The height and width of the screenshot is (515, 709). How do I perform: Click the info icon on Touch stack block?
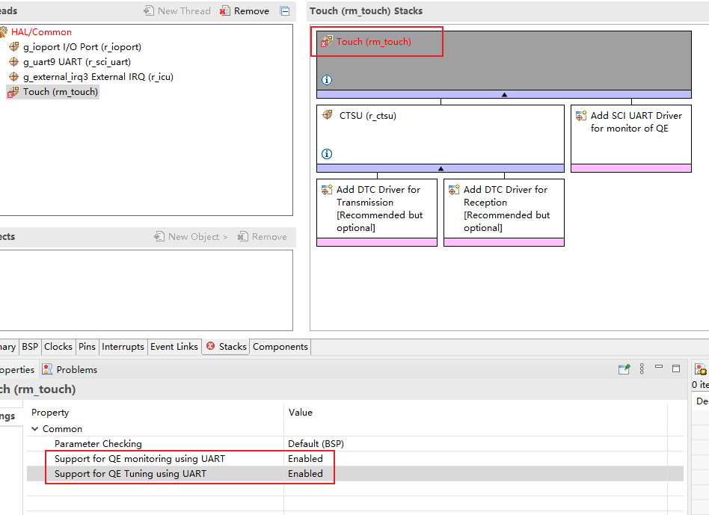[x=327, y=80]
